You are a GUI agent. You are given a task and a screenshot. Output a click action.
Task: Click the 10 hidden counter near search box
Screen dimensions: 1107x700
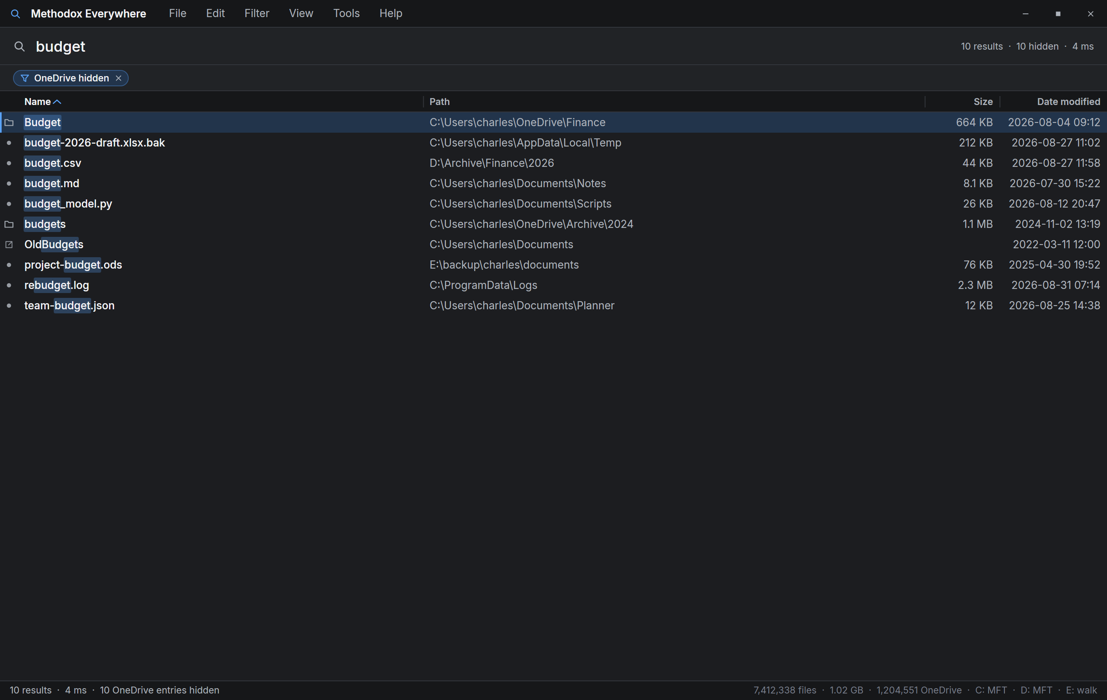click(x=1037, y=46)
